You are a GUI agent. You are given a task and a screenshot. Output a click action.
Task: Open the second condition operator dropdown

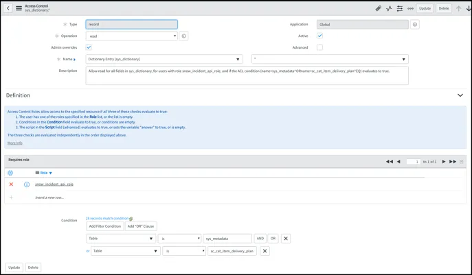[x=184, y=251]
